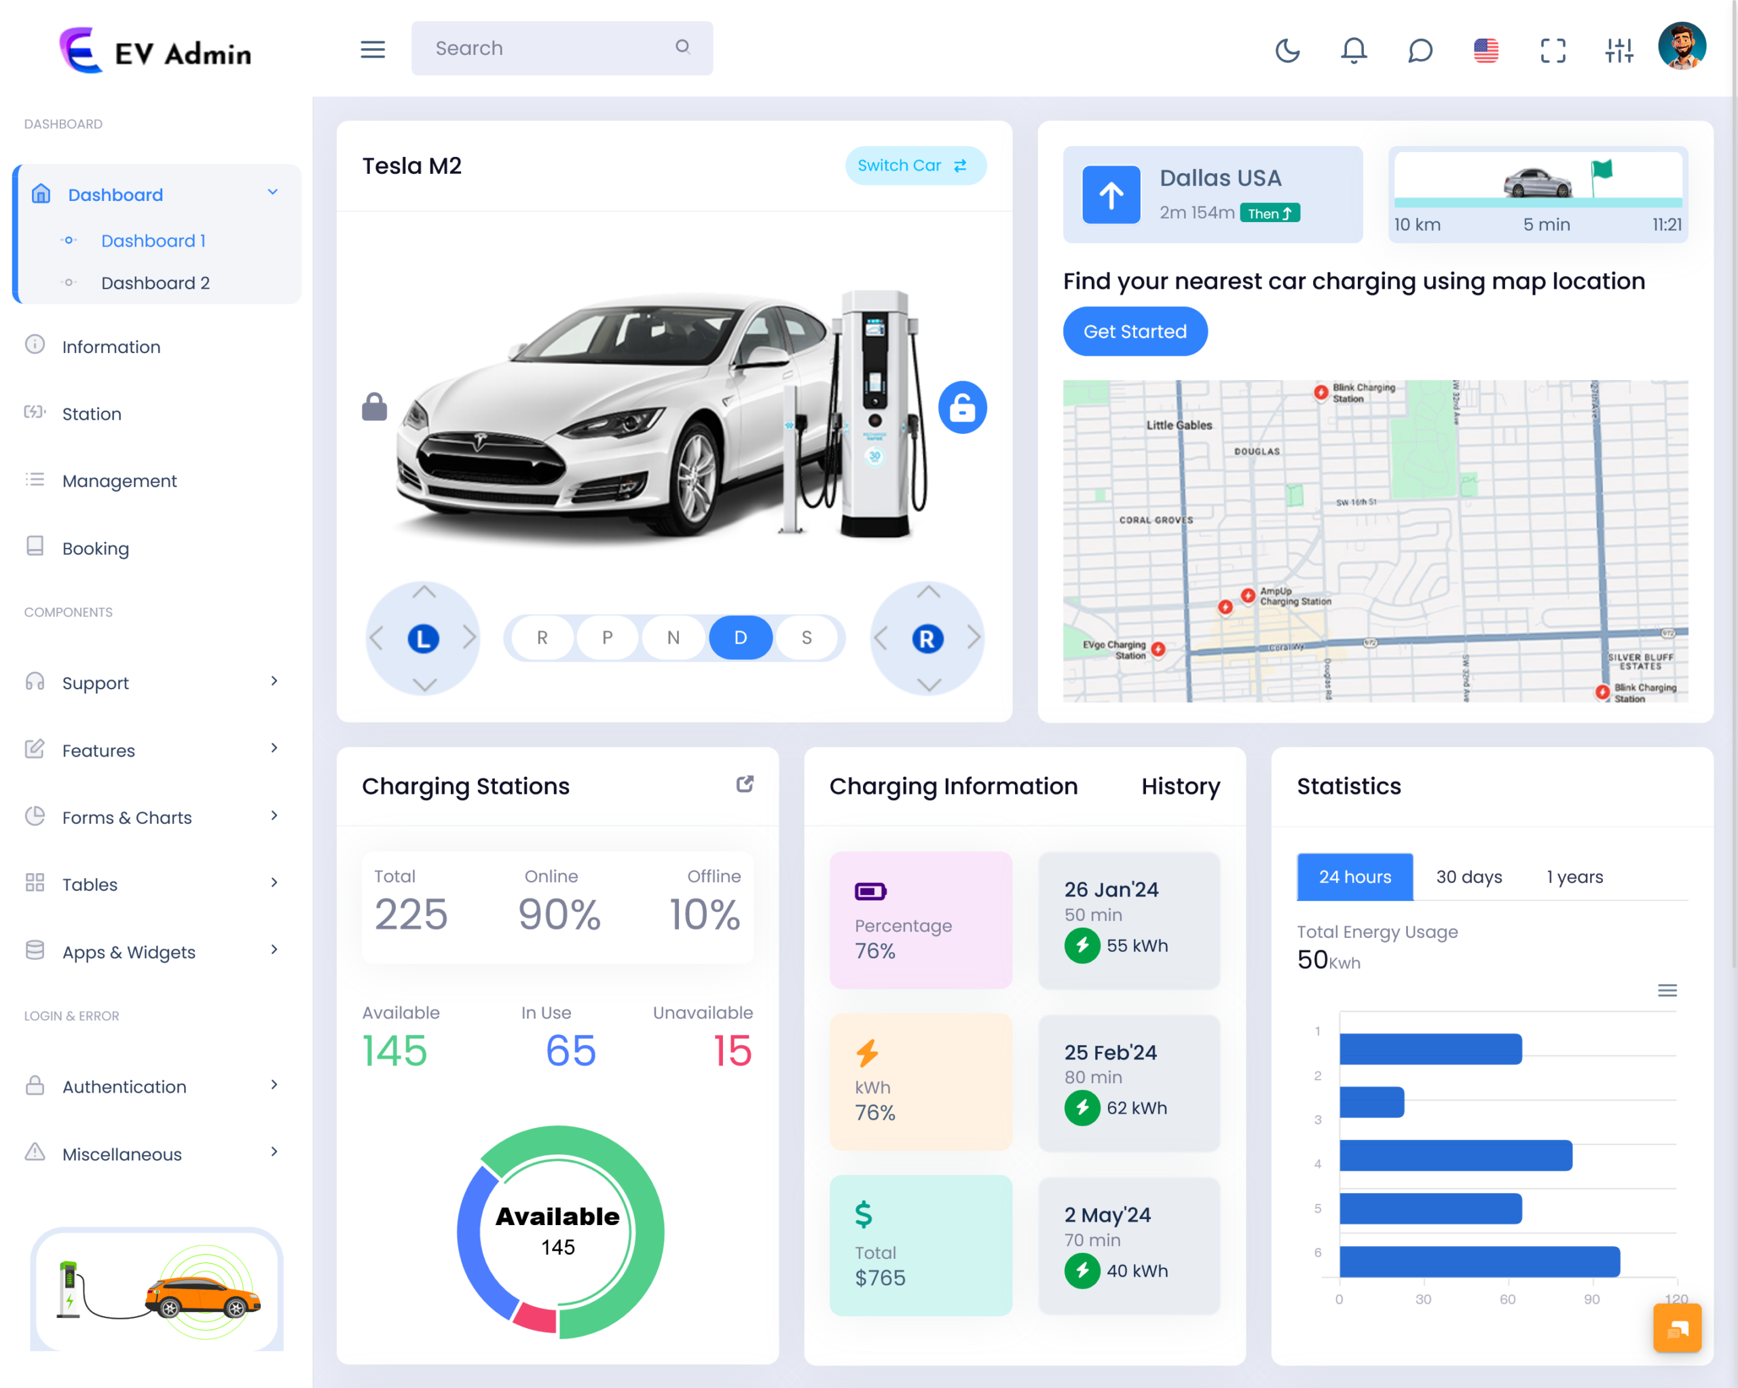
Task: Click EVgo Charging Station map pin
Action: pos(1158,649)
